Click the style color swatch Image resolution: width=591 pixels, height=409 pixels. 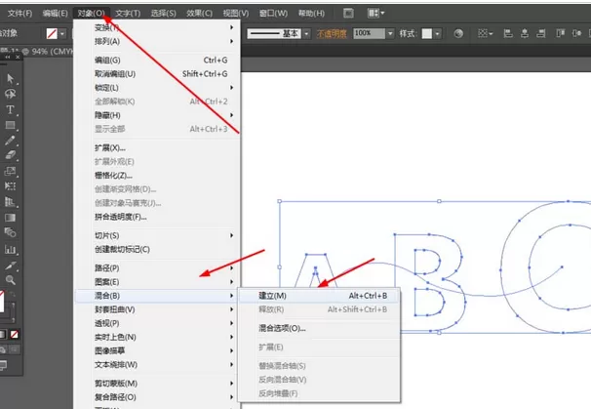tap(426, 33)
